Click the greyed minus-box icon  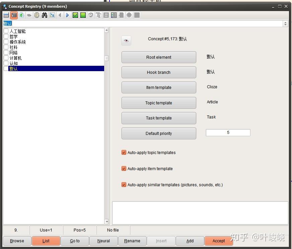106,15
